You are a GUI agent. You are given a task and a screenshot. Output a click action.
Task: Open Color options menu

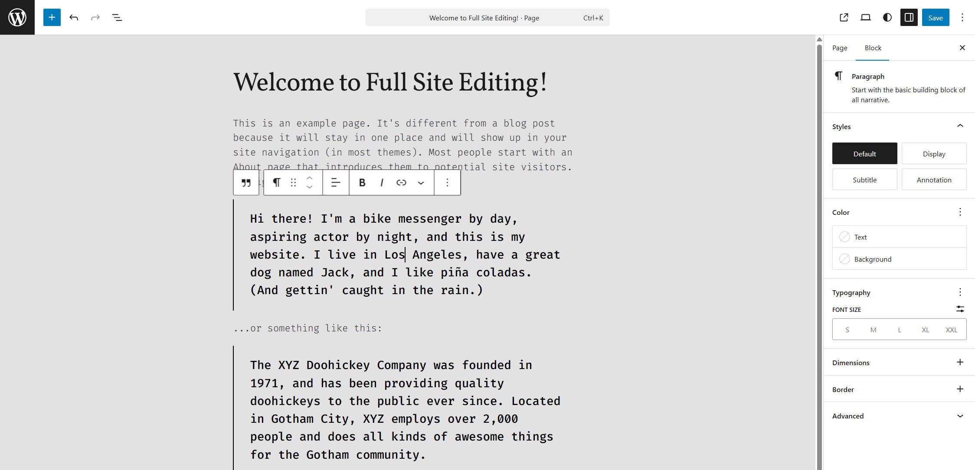960,212
